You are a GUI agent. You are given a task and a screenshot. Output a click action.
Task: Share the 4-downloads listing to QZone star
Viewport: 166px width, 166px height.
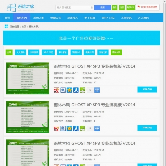tap(69, 128)
